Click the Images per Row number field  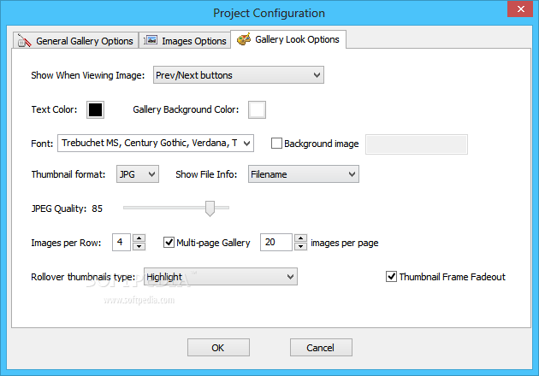pos(121,242)
